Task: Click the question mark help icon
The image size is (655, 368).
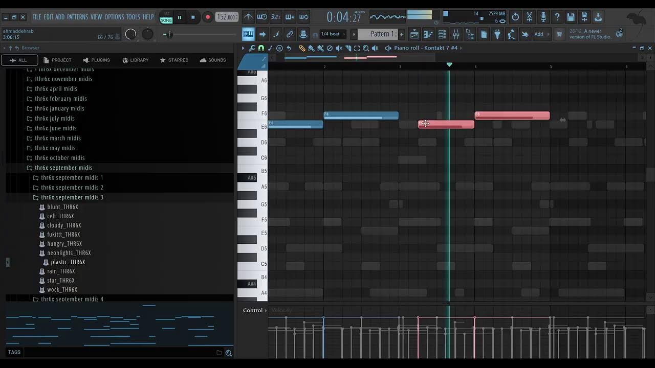Action: pos(557,17)
